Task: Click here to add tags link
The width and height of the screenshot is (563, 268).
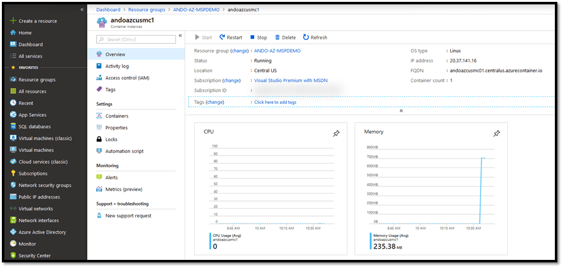Action: coord(275,102)
